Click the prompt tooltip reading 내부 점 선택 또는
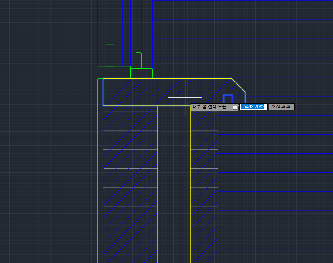This screenshot has width=333, height=263. pyautogui.click(x=214, y=107)
